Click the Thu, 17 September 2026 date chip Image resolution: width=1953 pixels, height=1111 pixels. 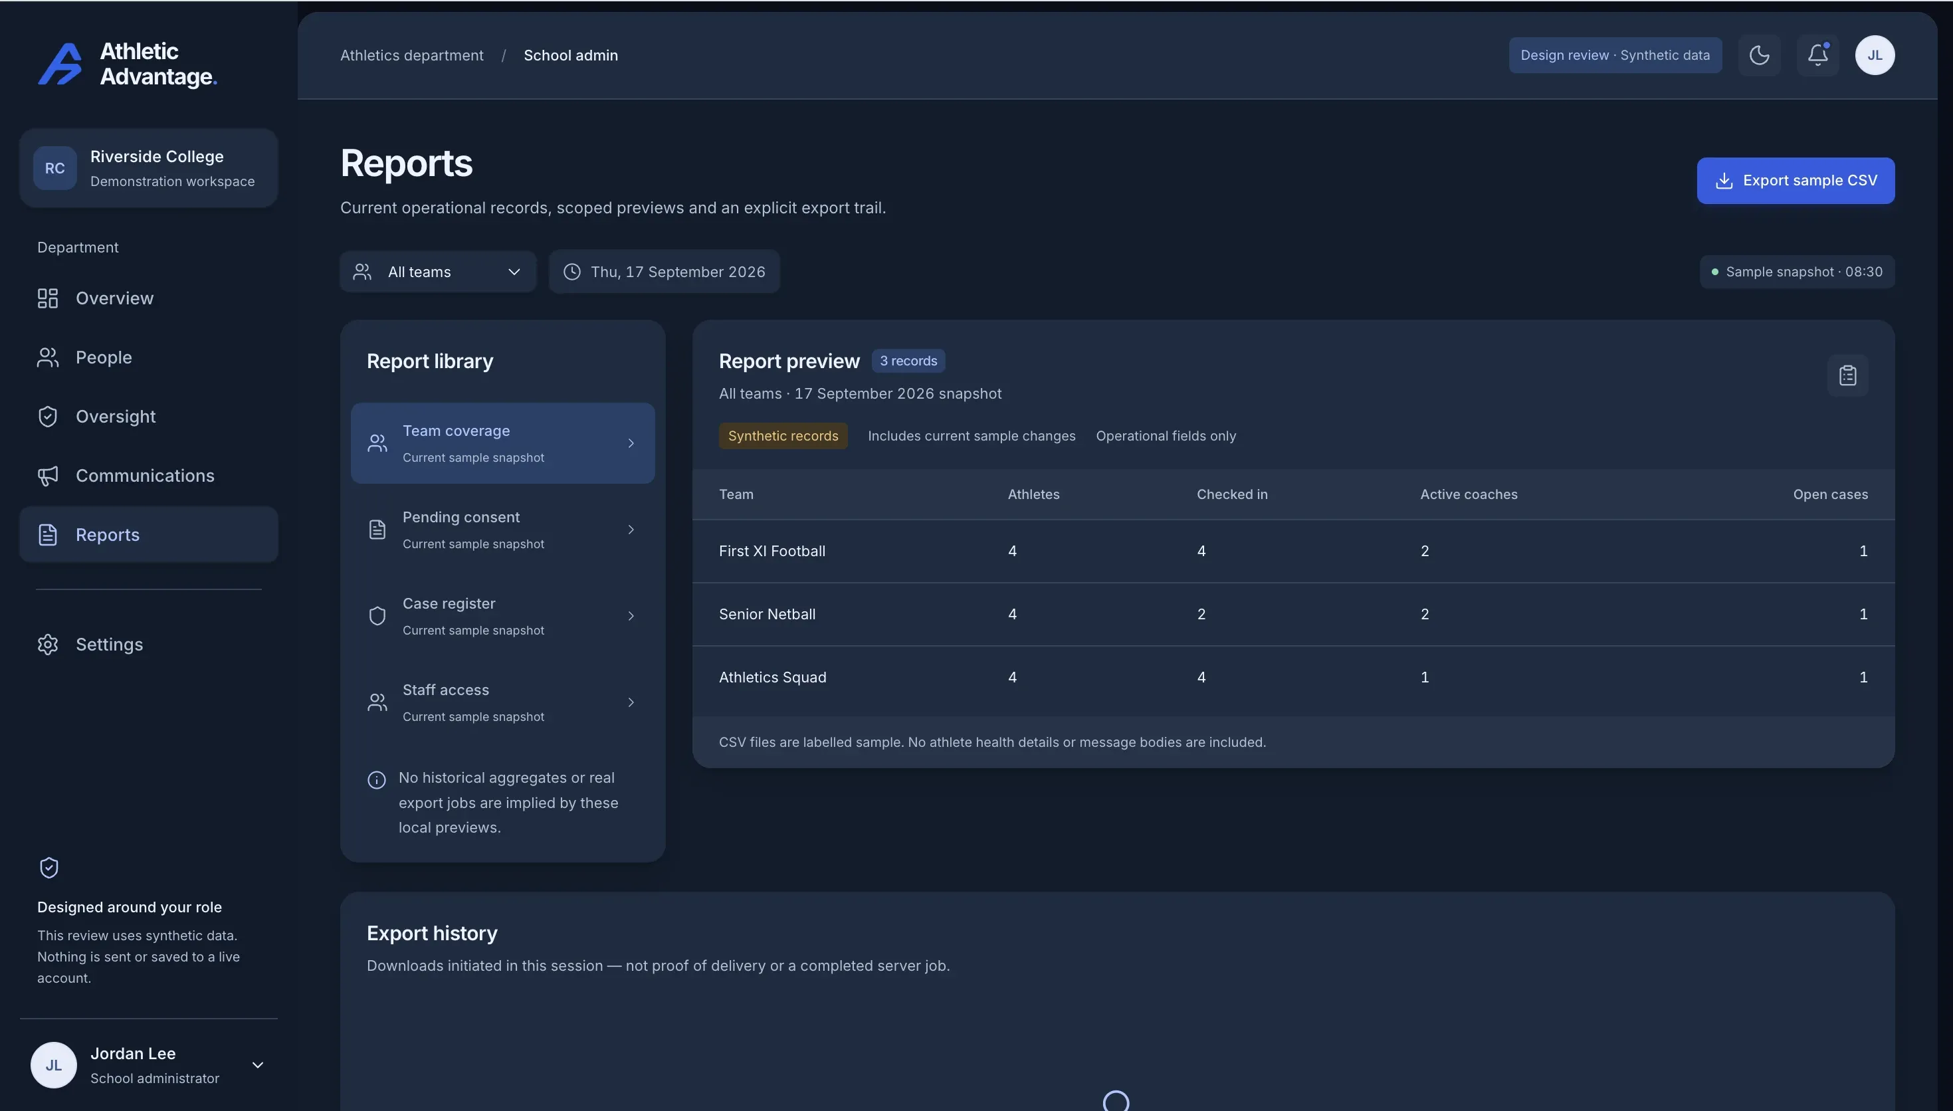[665, 272]
